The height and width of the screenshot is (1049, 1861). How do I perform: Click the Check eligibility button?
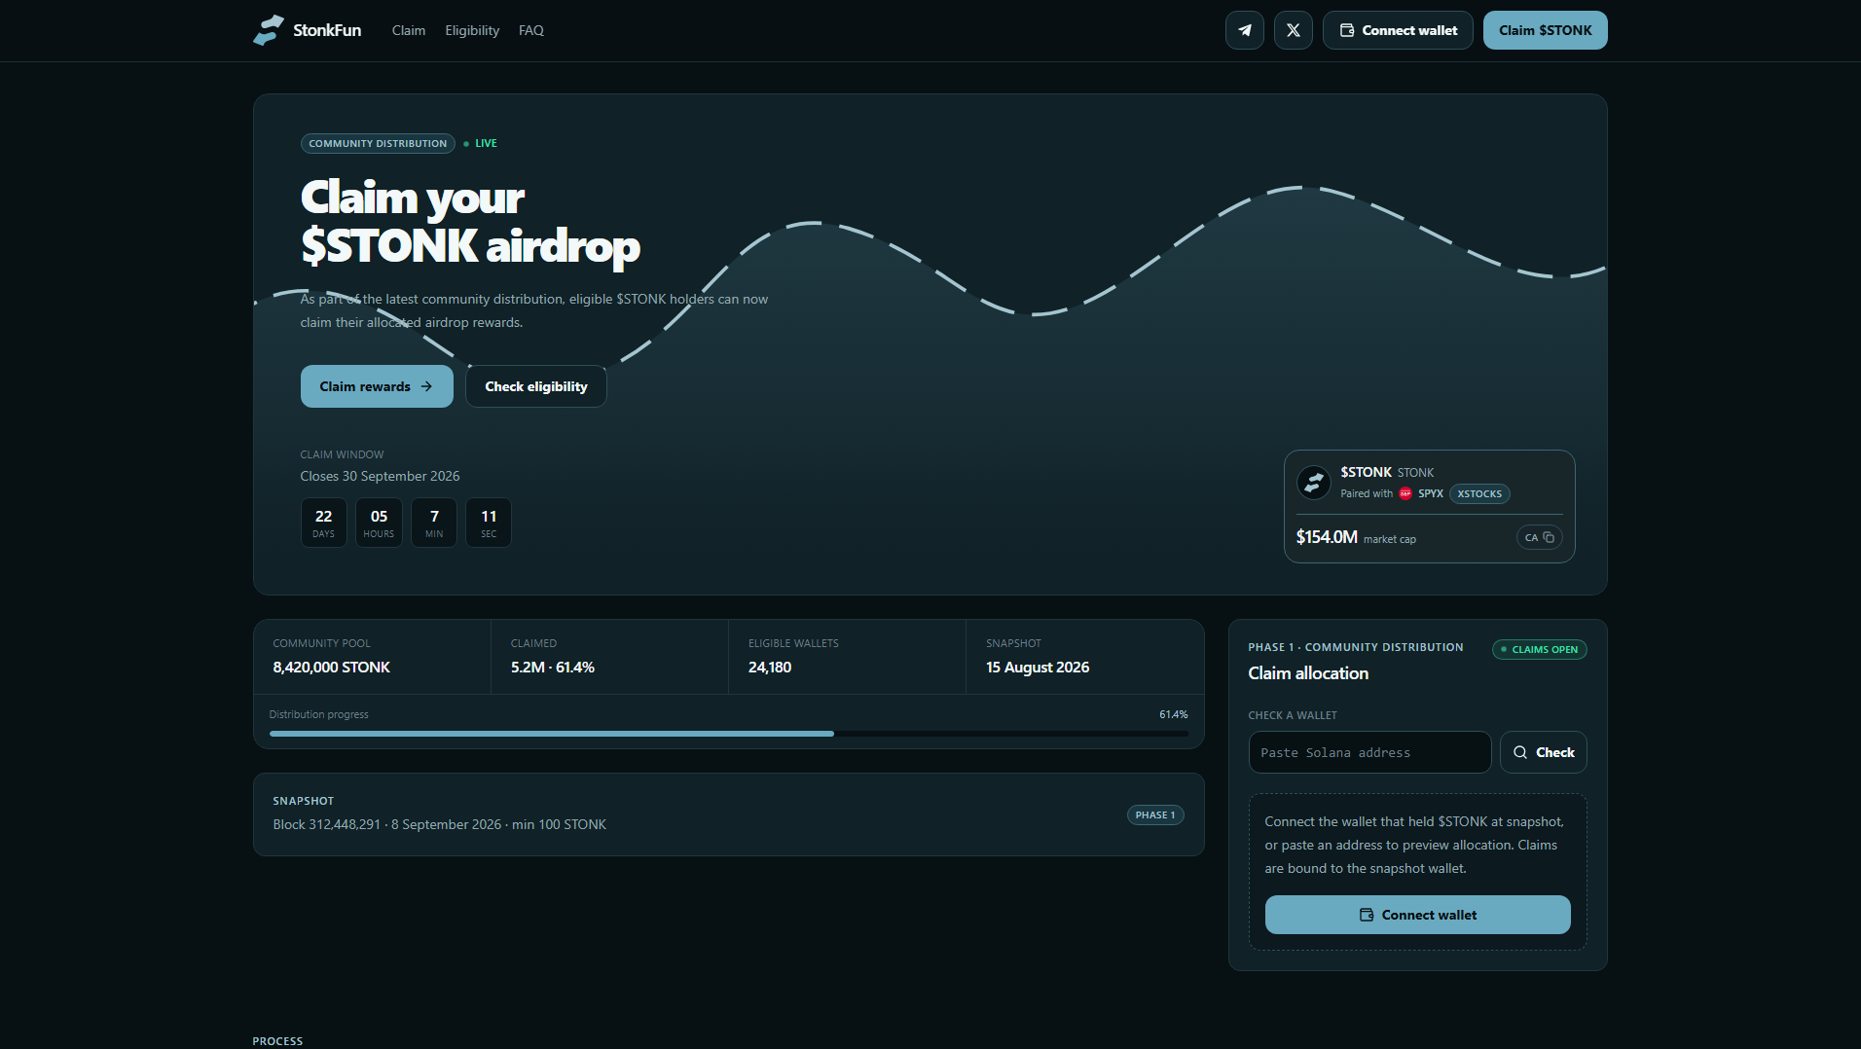click(x=535, y=386)
